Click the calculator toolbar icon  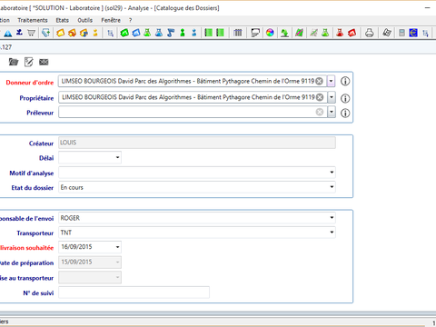point(401,33)
